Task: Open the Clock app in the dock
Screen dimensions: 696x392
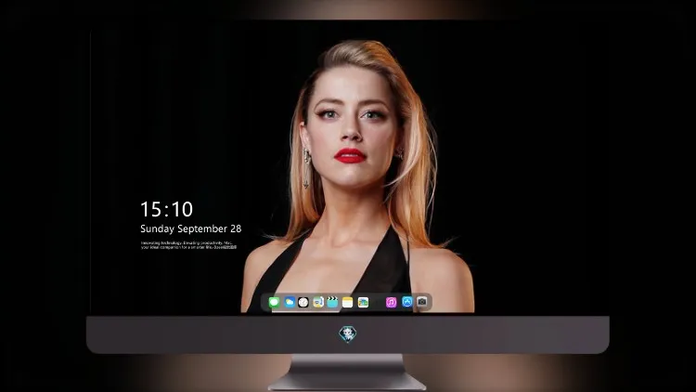Action: [x=303, y=302]
